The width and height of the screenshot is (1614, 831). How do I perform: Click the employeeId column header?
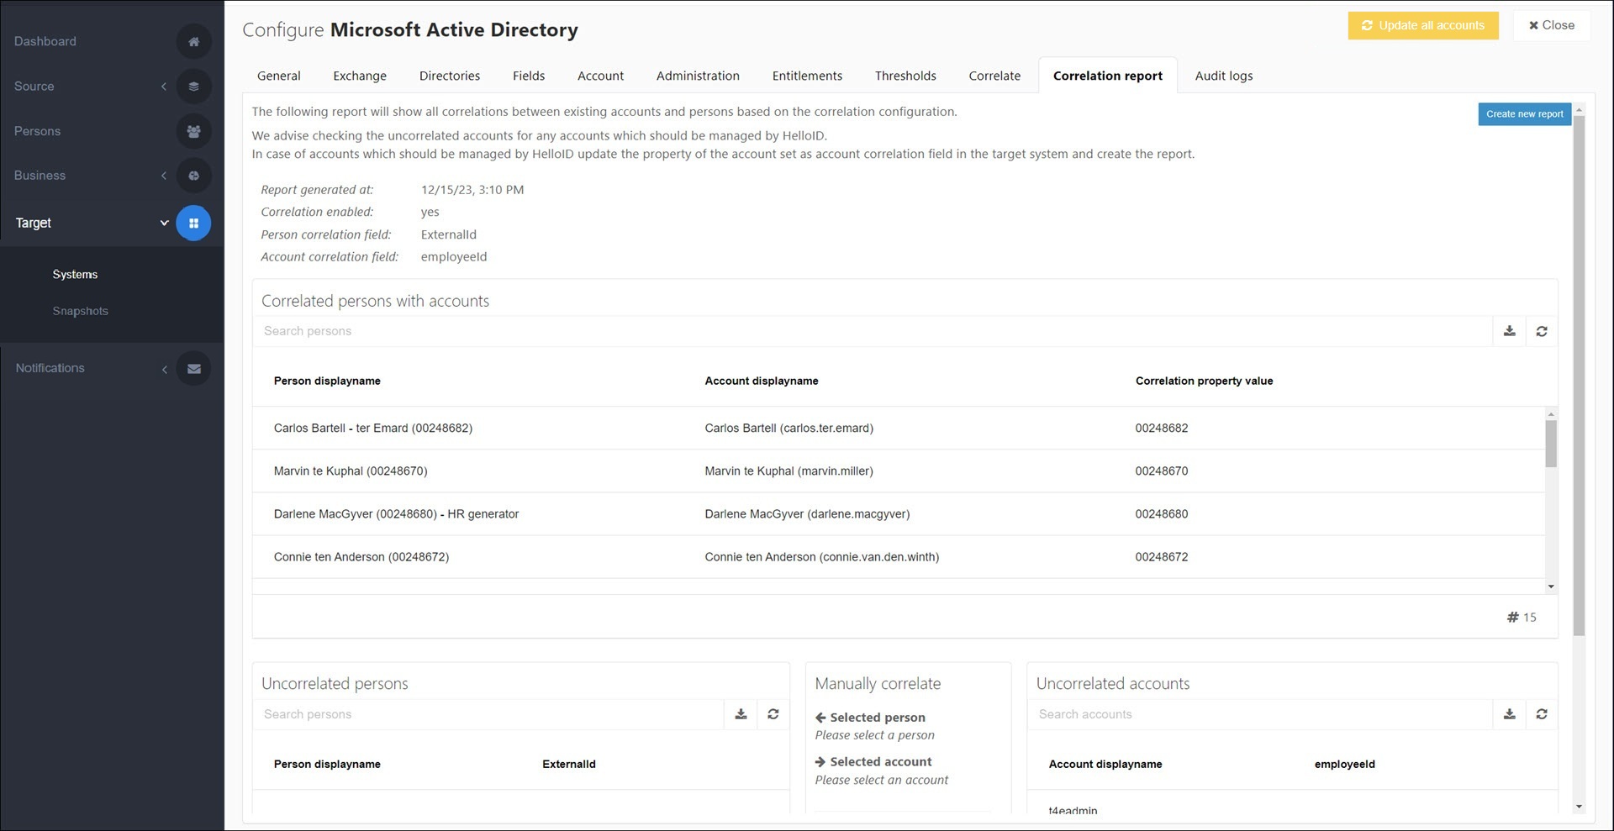coord(1344,764)
